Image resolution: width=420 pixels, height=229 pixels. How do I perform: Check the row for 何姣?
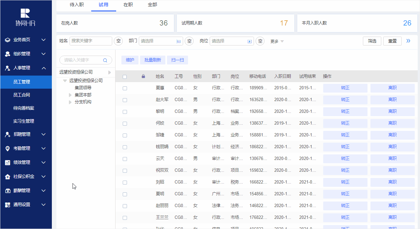(x=125, y=124)
